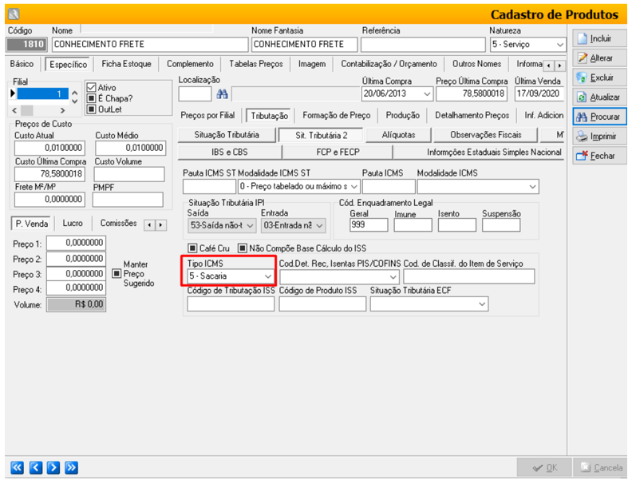The image size is (632, 480).
Task: Open the IBS e CBS section
Action: coord(228,151)
